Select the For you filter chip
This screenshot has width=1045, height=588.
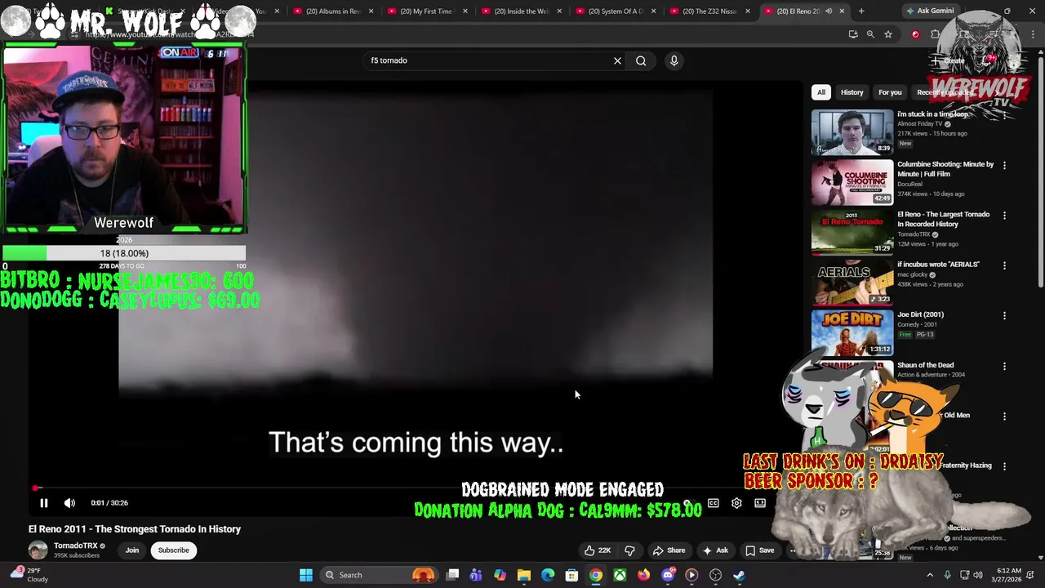[890, 92]
